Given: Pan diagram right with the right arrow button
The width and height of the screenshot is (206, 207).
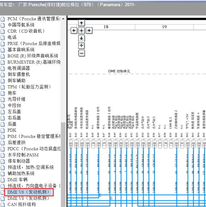Looking at the screenshot, I should 89,31.
